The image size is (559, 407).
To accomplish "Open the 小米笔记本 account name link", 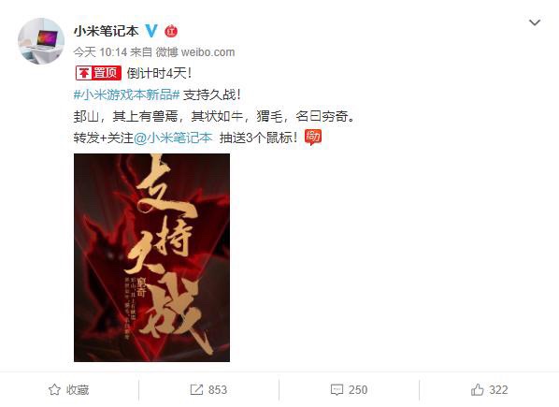I will point(107,31).
